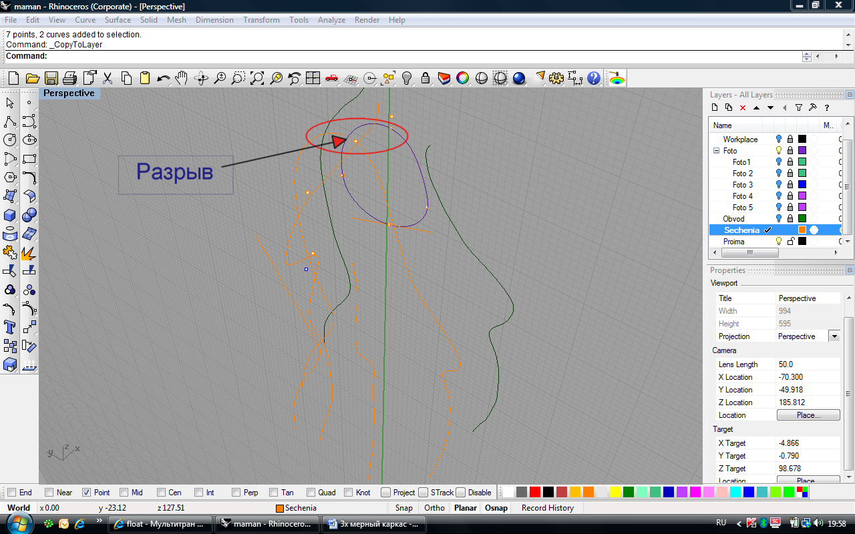Screen dimensions: 855x534
Task: Open the Projection dropdown arrow
Action: [834, 336]
